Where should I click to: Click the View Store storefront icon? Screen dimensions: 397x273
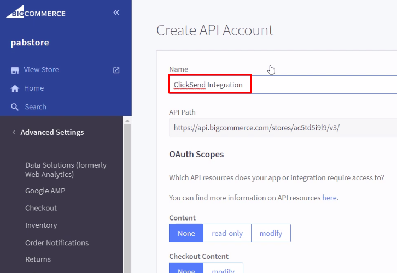tap(15, 70)
